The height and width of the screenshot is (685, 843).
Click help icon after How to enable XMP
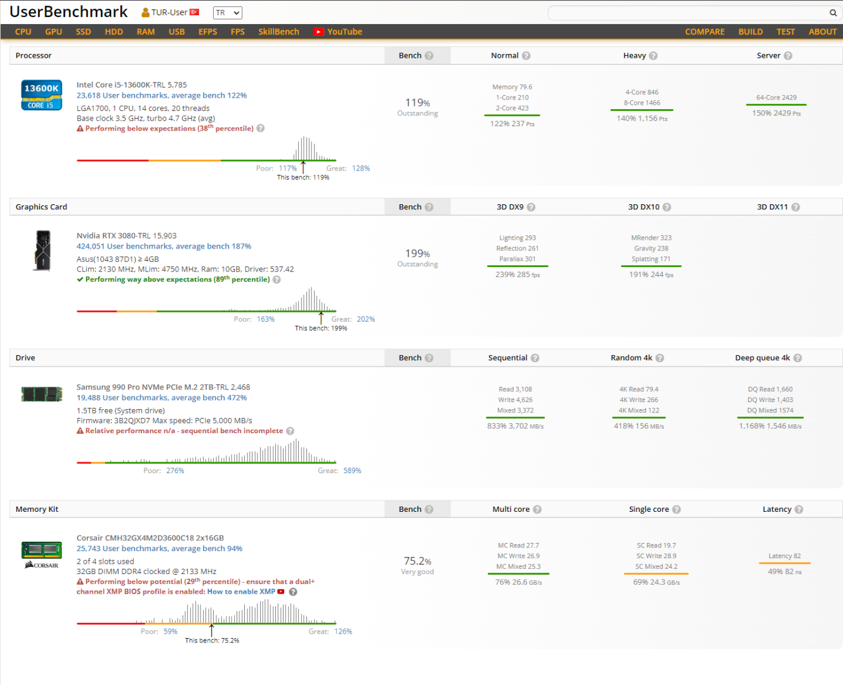pos(293,592)
